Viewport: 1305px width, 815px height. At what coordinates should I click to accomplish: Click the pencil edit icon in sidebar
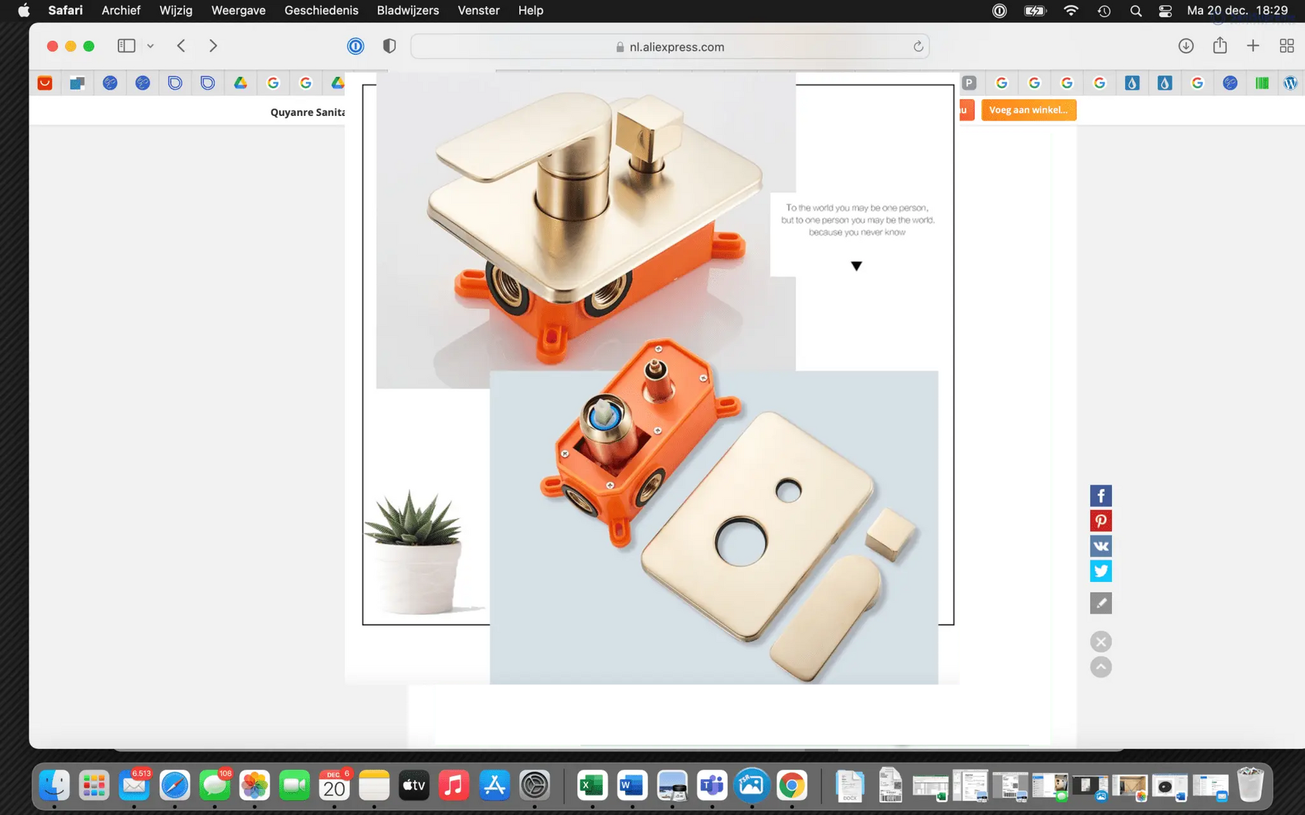click(1100, 603)
